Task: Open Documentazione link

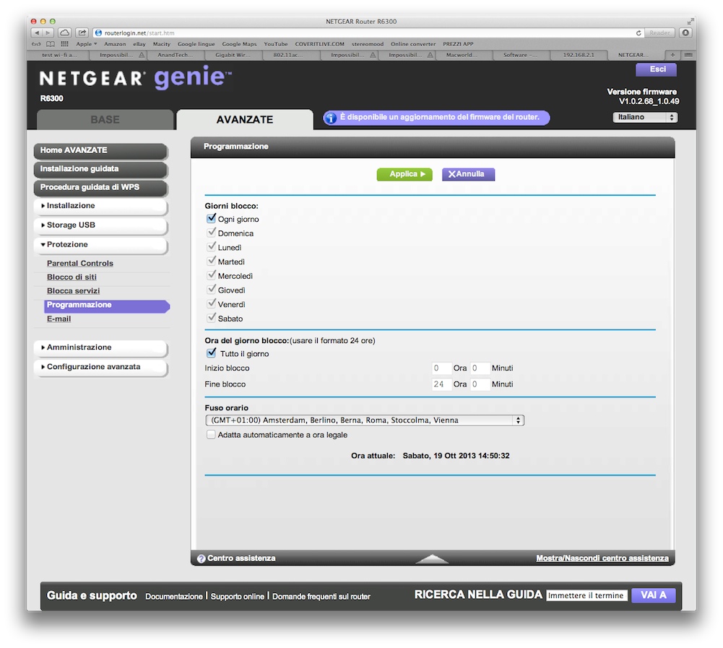Action: click(174, 596)
